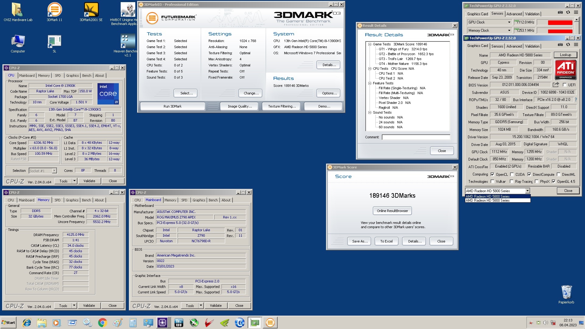585x329 pixels.
Task: Switch to GPU-Z taskbar button
Action: tap(255, 323)
